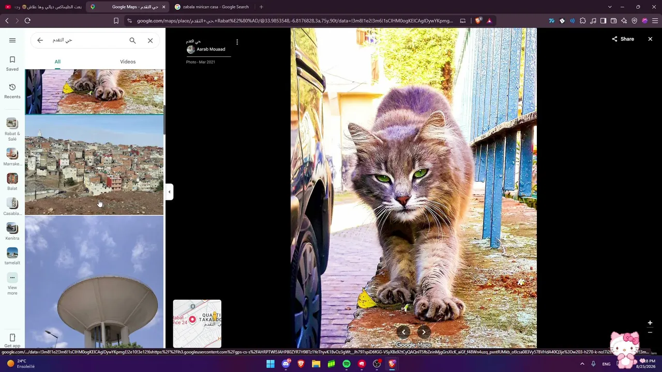Open Spotify from the taskbar
Image resolution: width=662 pixels, height=372 pixels.
[x=347, y=364]
